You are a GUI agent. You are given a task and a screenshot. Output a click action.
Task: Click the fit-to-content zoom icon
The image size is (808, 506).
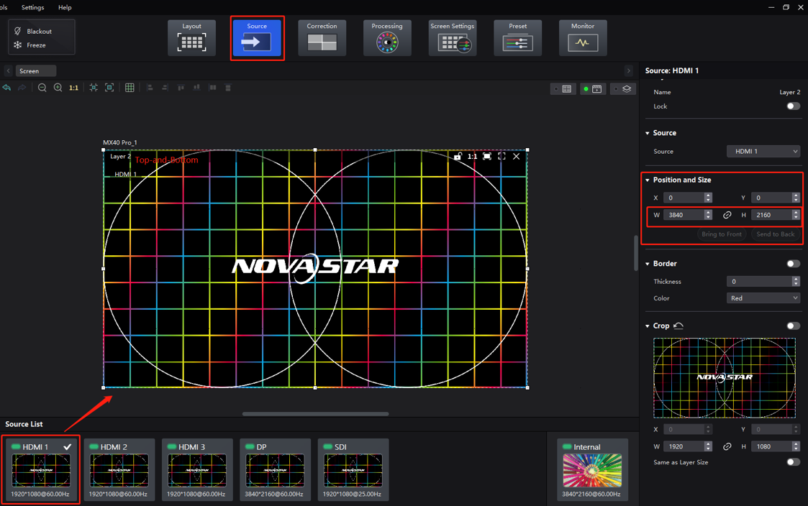(x=94, y=88)
